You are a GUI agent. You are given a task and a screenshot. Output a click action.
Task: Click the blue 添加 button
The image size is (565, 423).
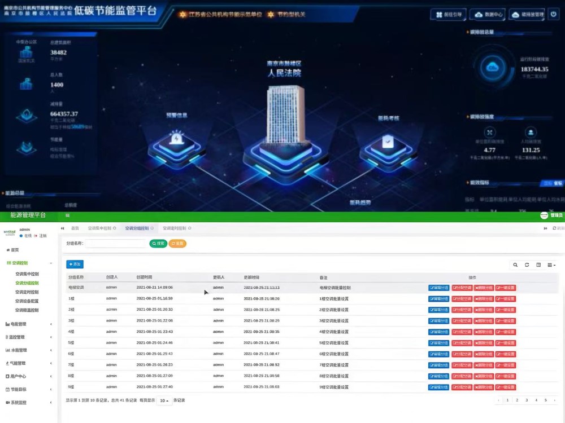75,264
